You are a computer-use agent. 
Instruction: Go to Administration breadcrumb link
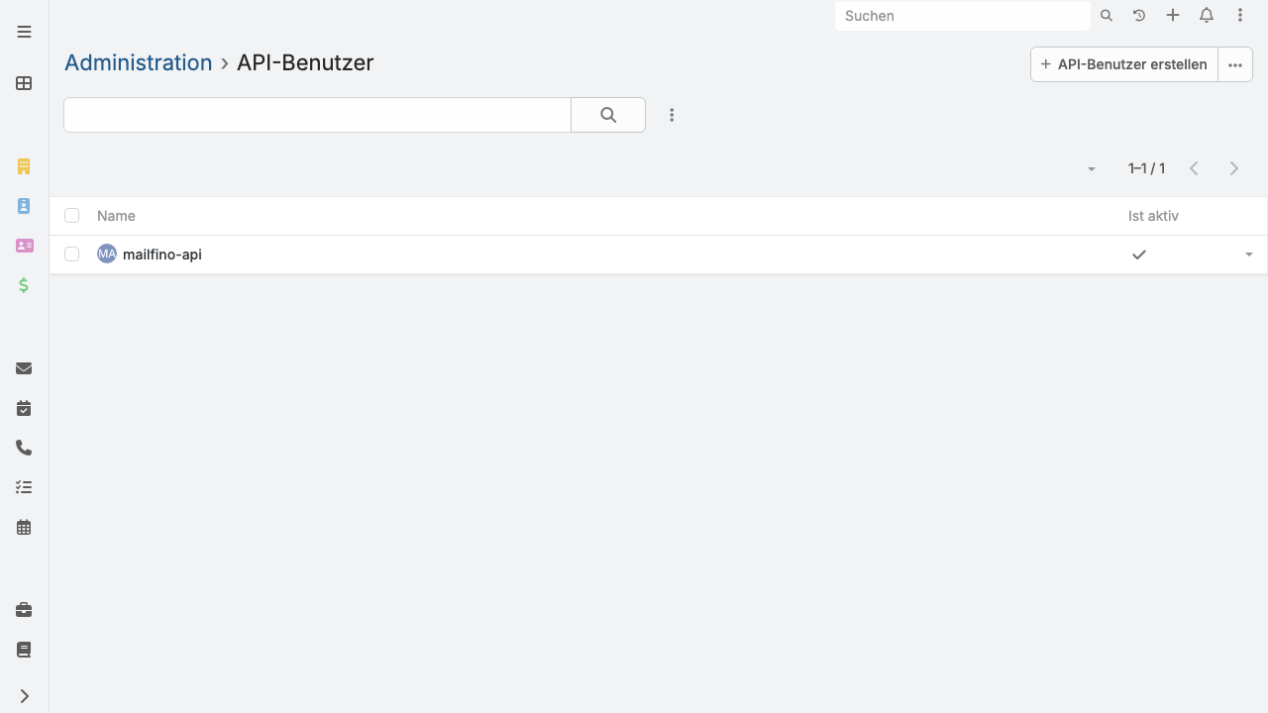139,62
